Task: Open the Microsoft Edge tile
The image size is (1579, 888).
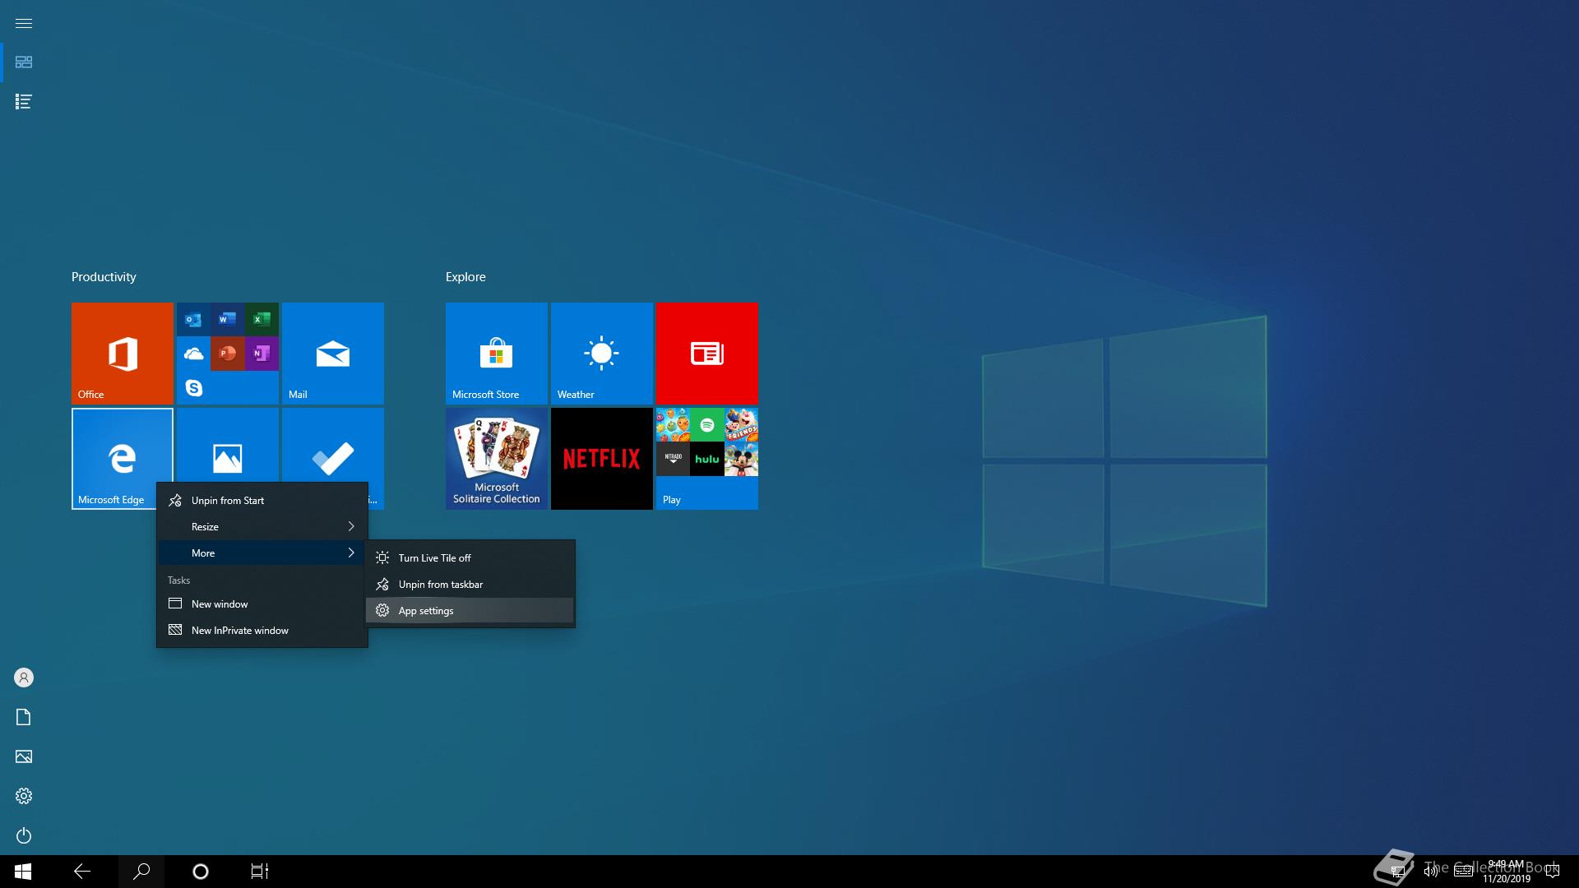Action: tap(123, 459)
